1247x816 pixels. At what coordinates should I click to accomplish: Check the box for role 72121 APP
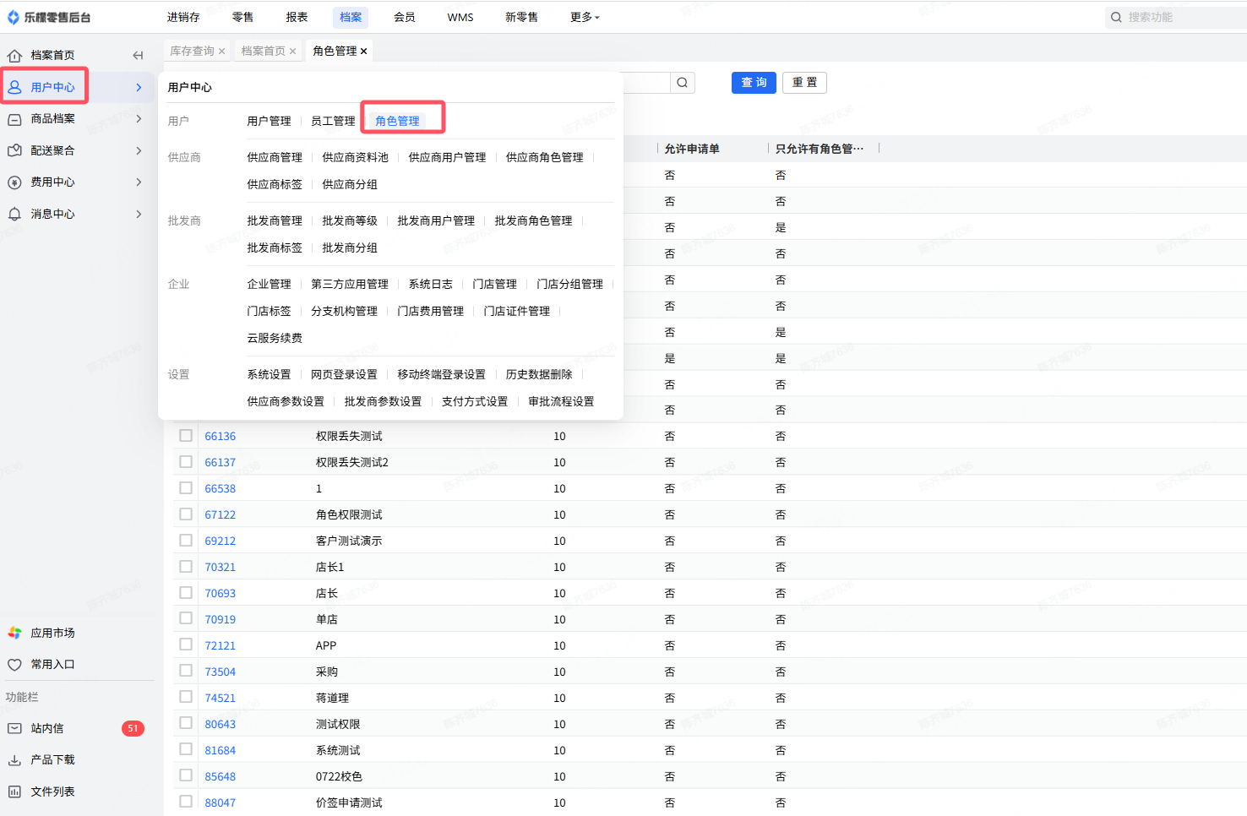coord(186,645)
